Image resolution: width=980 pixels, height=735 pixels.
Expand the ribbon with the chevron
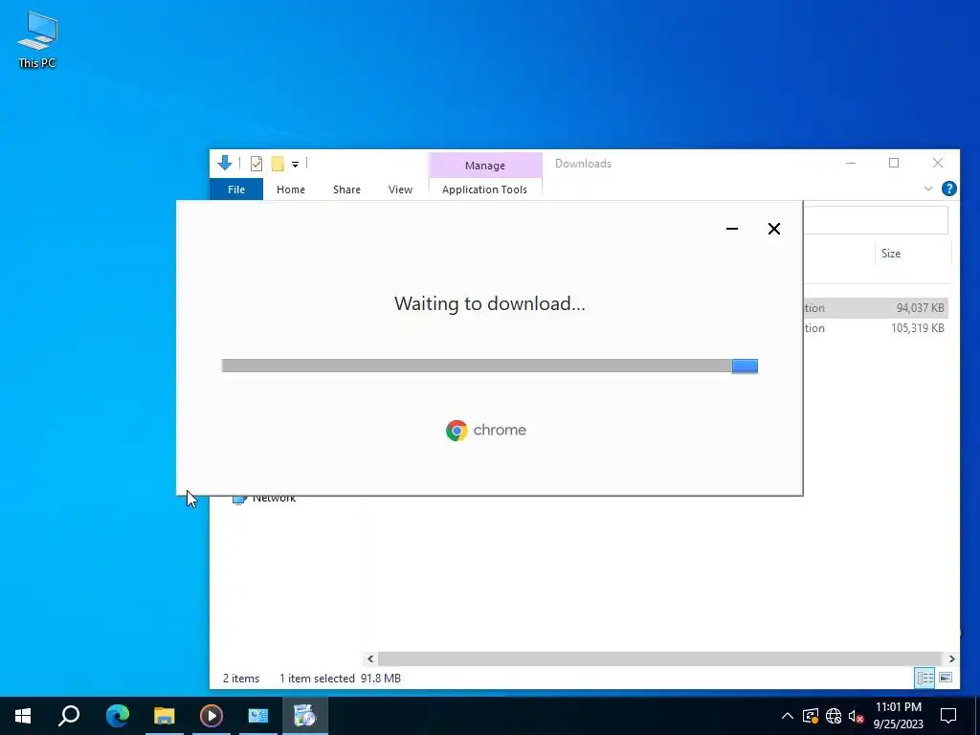928,189
